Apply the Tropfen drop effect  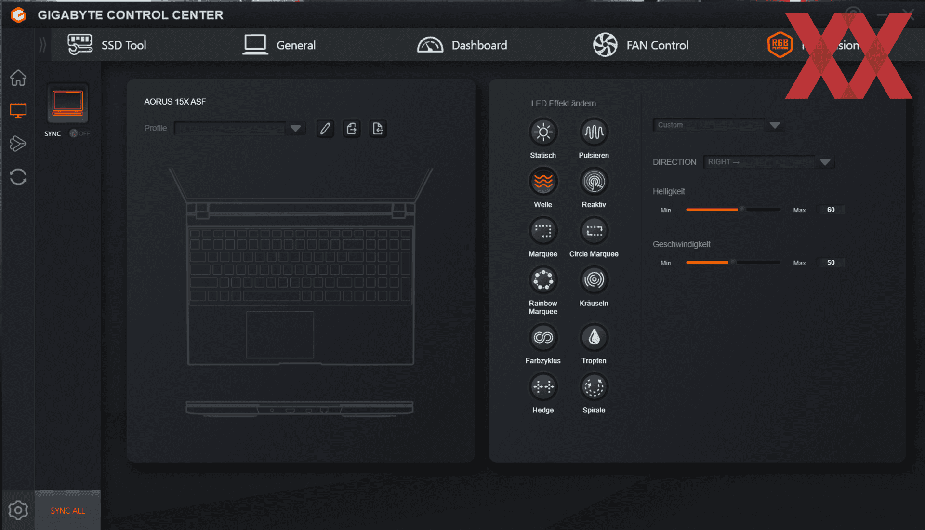(x=594, y=338)
